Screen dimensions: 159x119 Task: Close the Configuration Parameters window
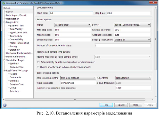(x=154, y=2)
